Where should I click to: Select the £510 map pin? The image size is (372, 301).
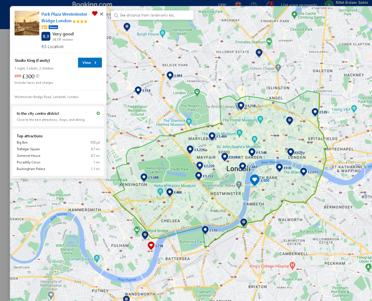[x=205, y=230]
